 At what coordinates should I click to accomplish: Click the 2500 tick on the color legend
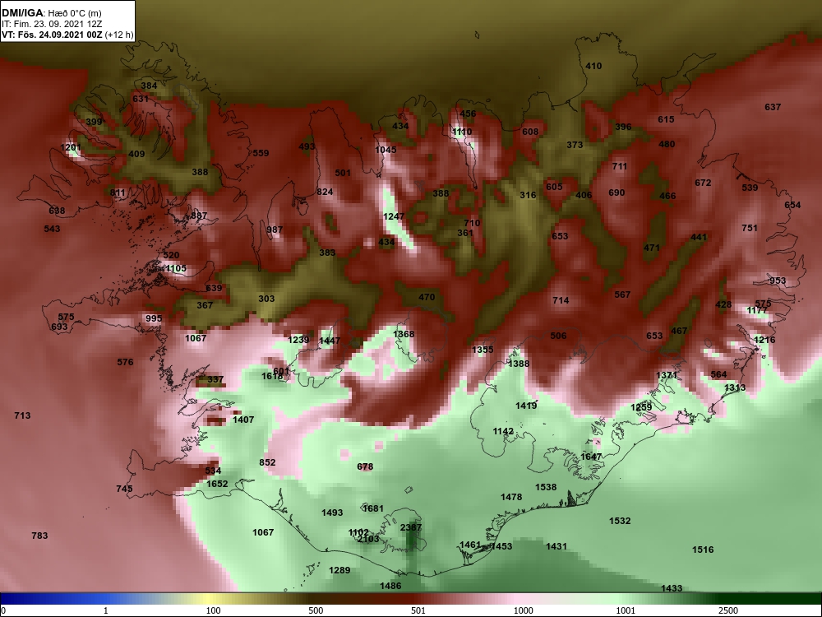pos(727,610)
